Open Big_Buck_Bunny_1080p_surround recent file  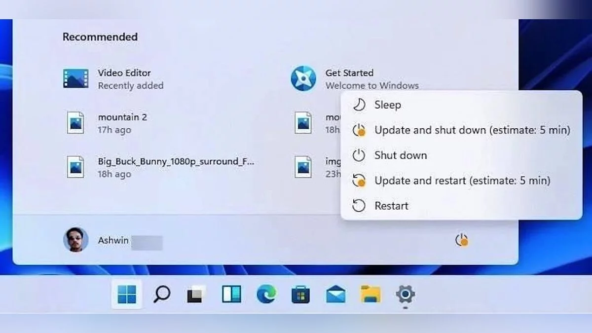click(161, 167)
